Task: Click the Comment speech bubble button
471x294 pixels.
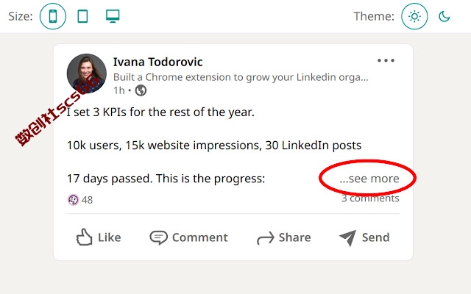Action: (188, 237)
